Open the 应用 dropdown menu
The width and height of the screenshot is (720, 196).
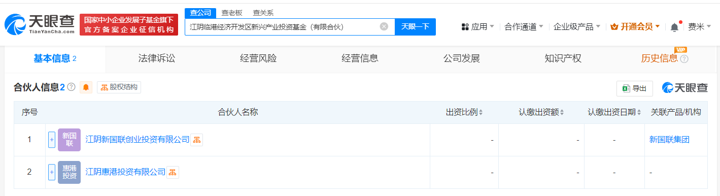478,27
